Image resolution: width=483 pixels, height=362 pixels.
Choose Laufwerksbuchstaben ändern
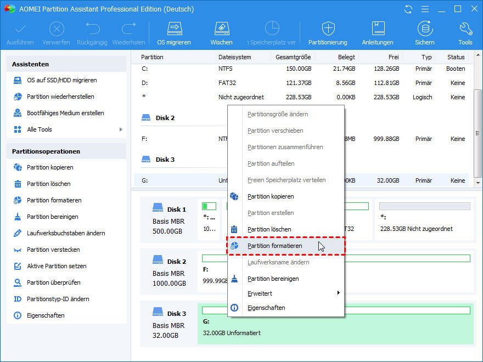(x=66, y=233)
